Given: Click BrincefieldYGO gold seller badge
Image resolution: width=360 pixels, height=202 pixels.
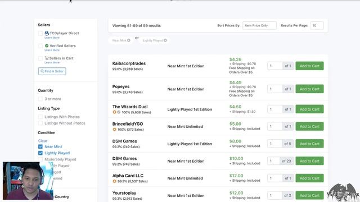Looking at the screenshot, I should 114,130.
